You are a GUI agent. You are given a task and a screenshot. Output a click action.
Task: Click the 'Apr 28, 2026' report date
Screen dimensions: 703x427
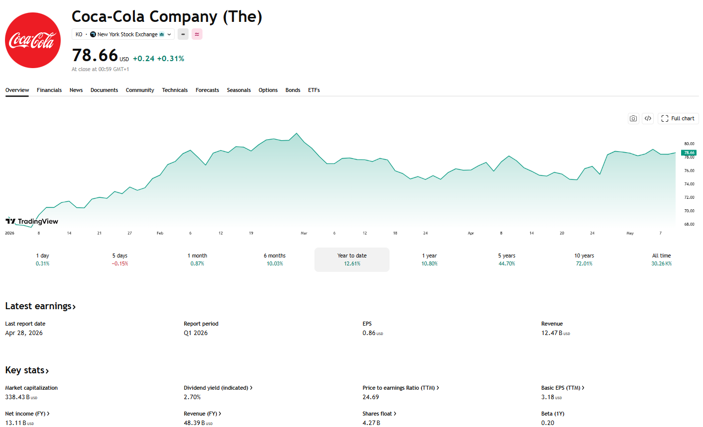(x=24, y=333)
